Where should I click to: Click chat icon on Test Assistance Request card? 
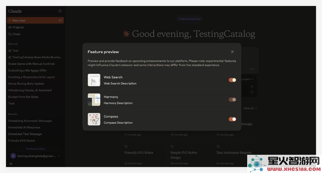[218, 146]
